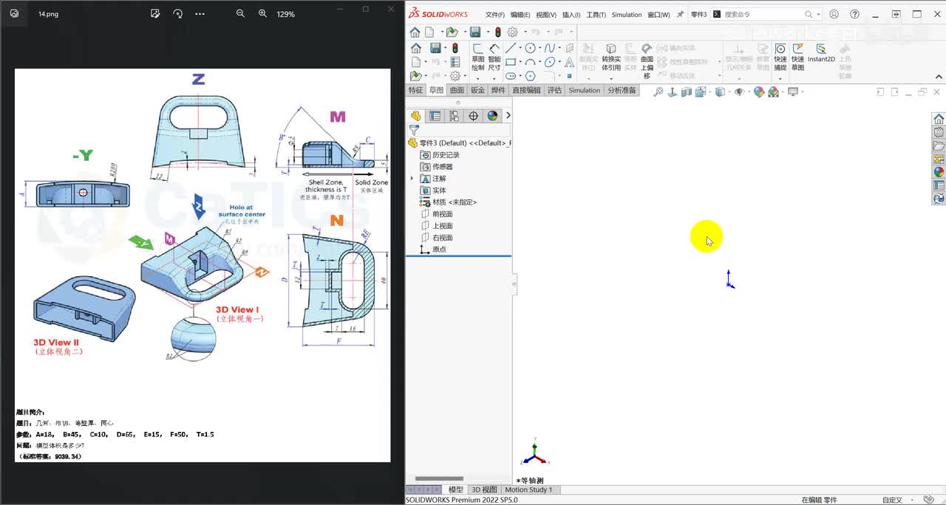The image size is (946, 505).
Task: Select the Circle sketch tool
Action: pos(530,48)
